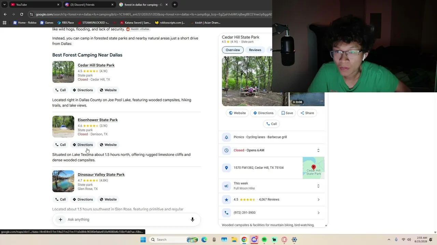Open Eisenhower State Park result title
Viewport: 437px width, 245px height.
coord(98,120)
